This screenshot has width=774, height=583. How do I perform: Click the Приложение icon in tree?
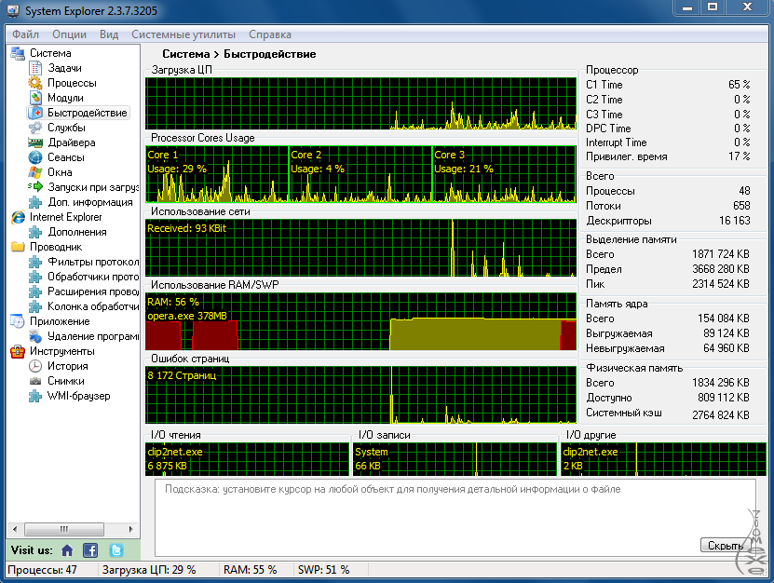(18, 321)
